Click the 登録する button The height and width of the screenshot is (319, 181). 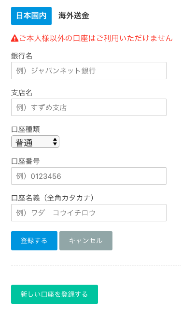coord(34,241)
